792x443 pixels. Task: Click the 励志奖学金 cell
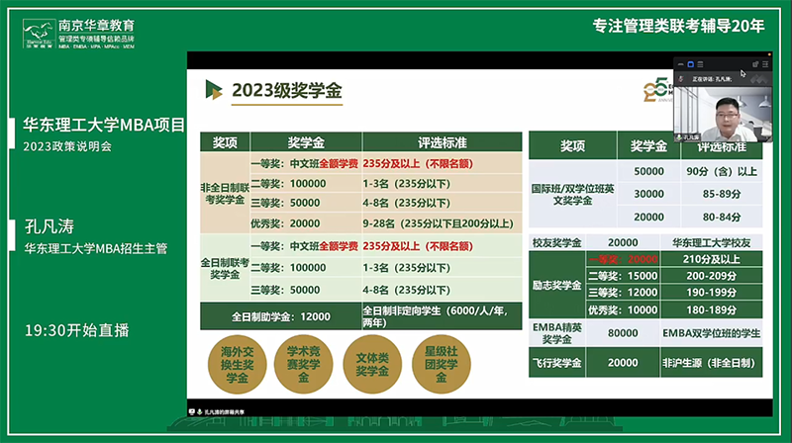[557, 285]
